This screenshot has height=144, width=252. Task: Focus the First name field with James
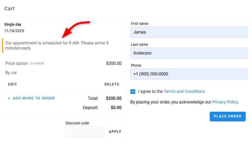pyautogui.click(x=189, y=32)
